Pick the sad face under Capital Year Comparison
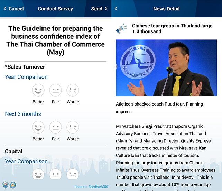Viewport: 222px width, 191px height. click(73, 174)
